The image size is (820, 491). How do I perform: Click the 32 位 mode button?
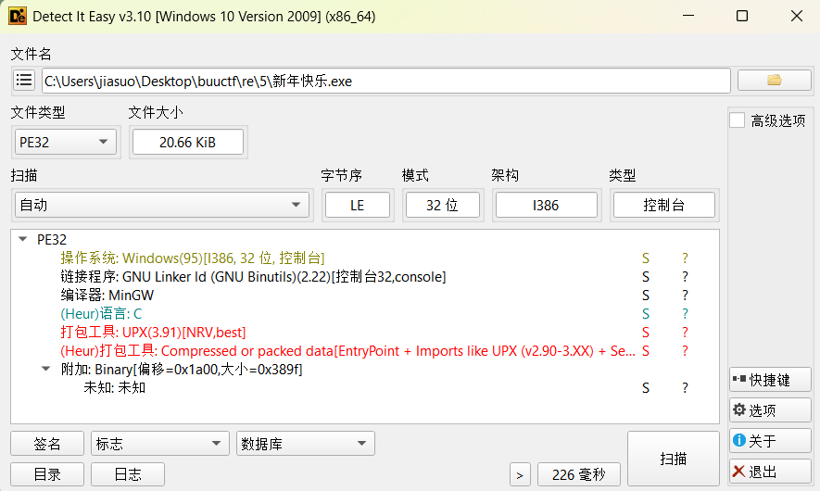[442, 205]
